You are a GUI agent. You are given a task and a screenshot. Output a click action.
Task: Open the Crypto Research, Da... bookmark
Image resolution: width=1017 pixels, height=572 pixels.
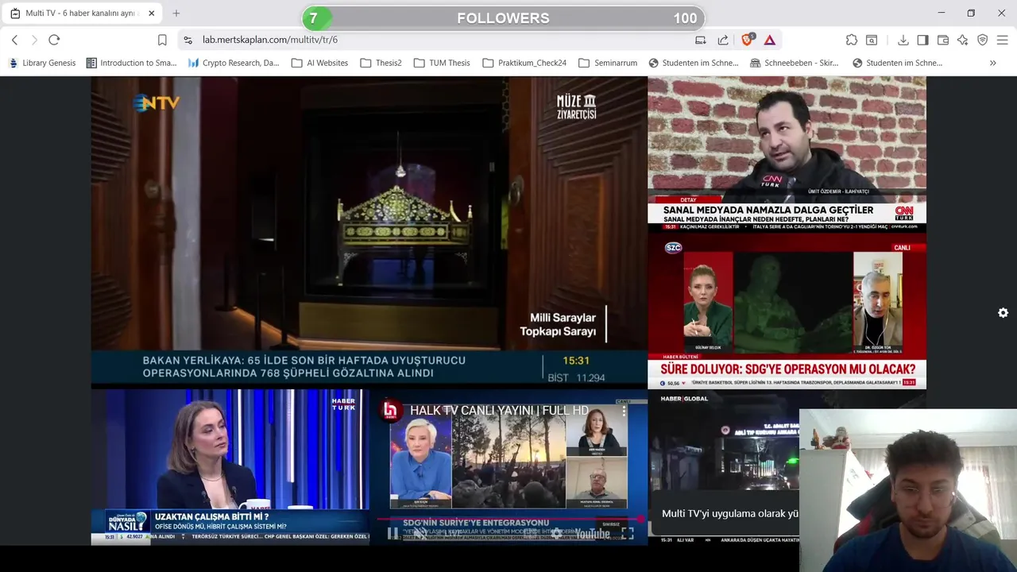tap(234, 63)
